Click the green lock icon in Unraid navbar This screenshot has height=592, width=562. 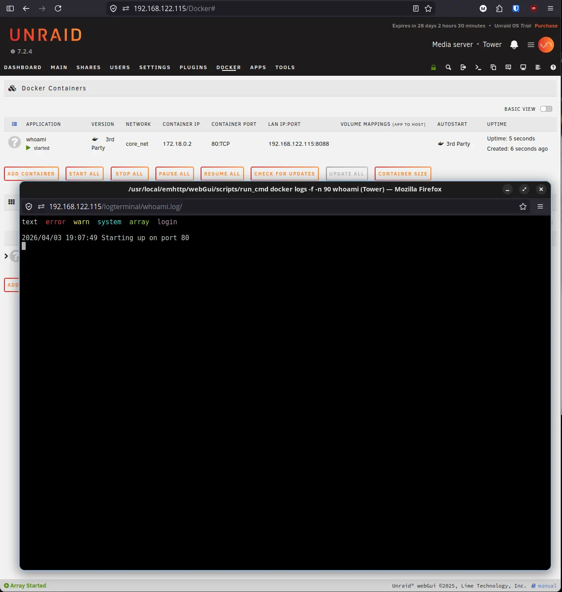433,67
